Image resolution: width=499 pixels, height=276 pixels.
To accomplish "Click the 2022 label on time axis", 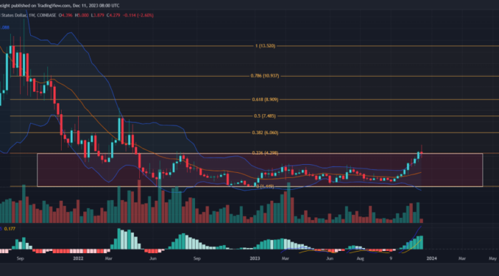I will tap(78, 259).
